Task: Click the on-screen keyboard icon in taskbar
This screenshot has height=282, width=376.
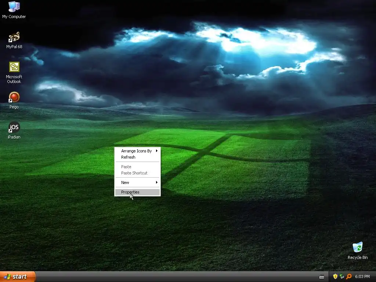Action: tap(322, 277)
